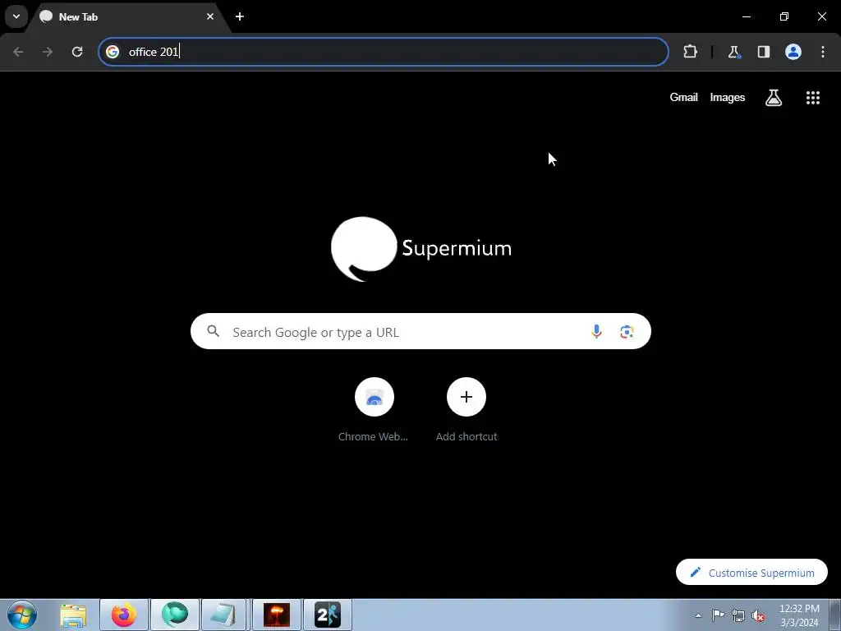Open the profile avatar menu
Screen dimensions: 841x631
pyautogui.click(x=793, y=52)
